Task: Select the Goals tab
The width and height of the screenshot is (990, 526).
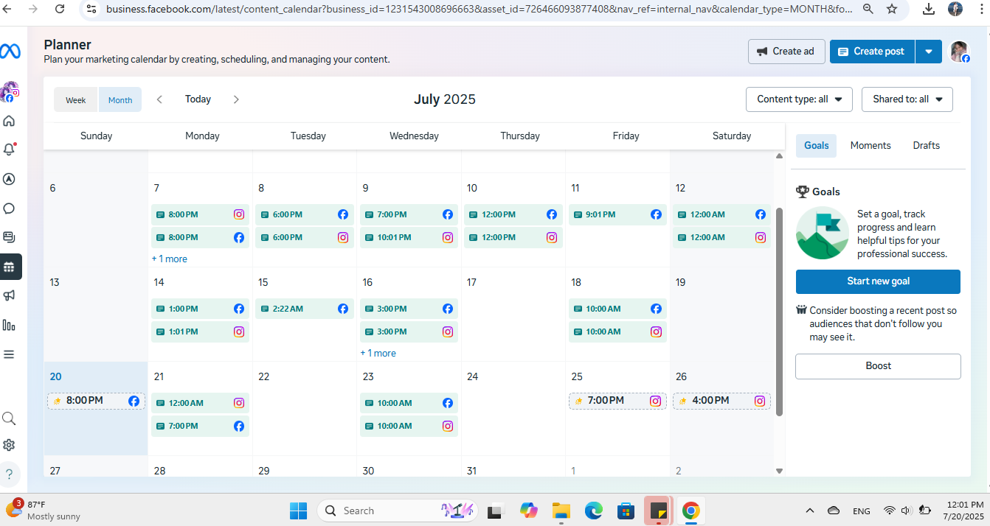Action: pos(817,146)
